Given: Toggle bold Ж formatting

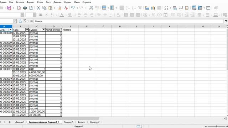Looking at the screenshot, I should click(x=40, y=15).
